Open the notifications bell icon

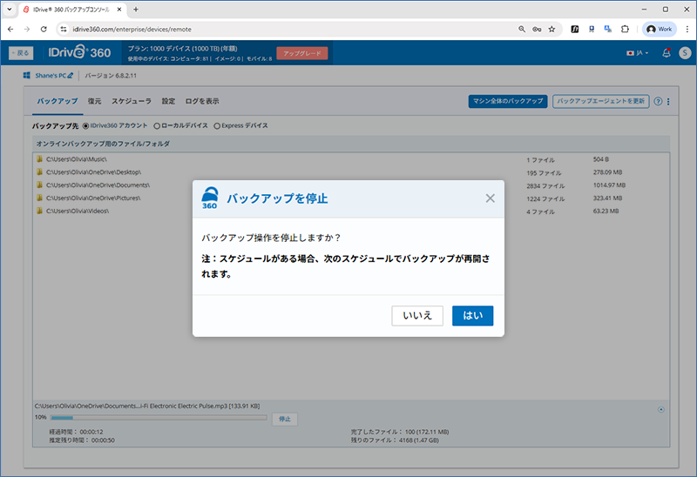tap(667, 53)
